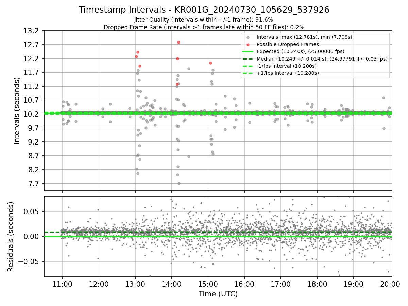Screen dimensions: 408x306
Task: Click legend entry "Intervals, max (12.781s), min (7.708s)"
Action: click(x=304, y=37)
